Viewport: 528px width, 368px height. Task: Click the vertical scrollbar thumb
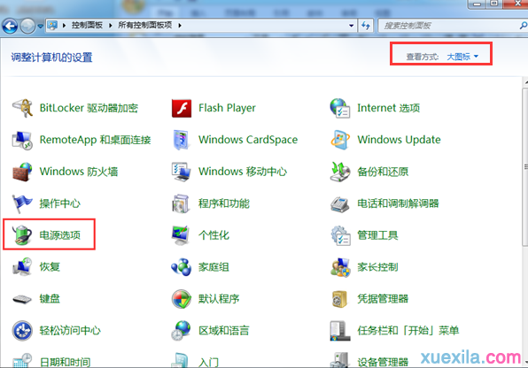525,167
